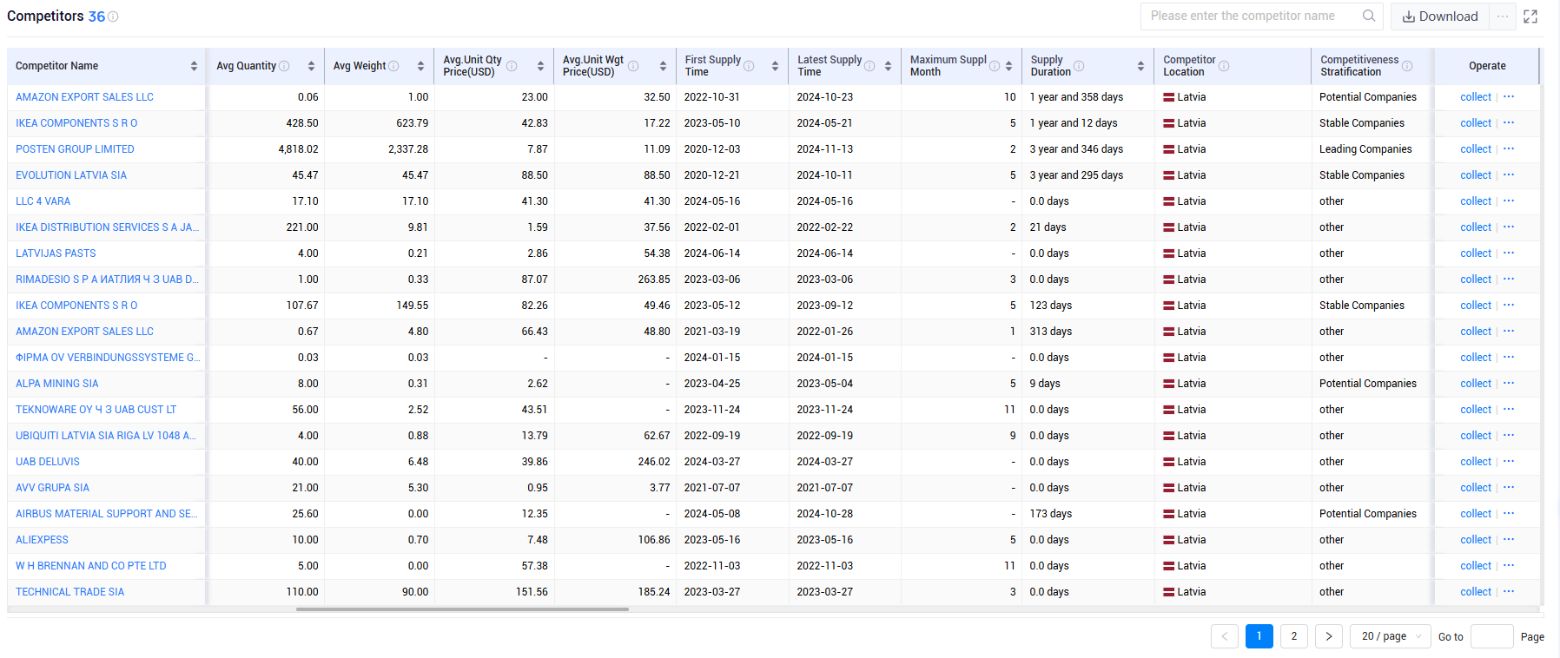This screenshot has width=1560, height=658.
Task: Click the Competitiveness Stratification info icon
Action: 1407,66
